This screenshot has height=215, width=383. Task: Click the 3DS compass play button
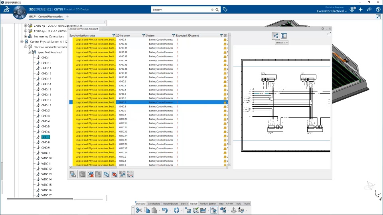pos(19,12)
